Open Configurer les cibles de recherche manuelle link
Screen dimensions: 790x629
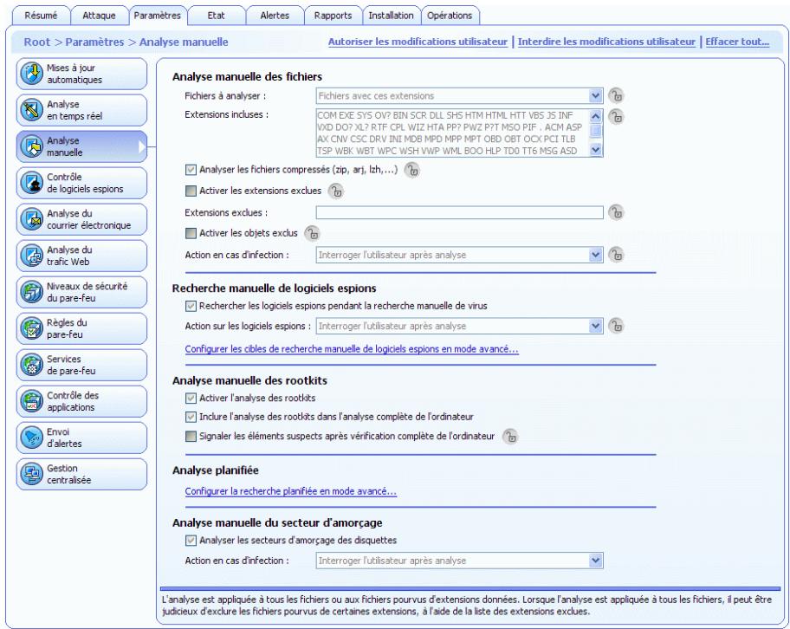351,349
